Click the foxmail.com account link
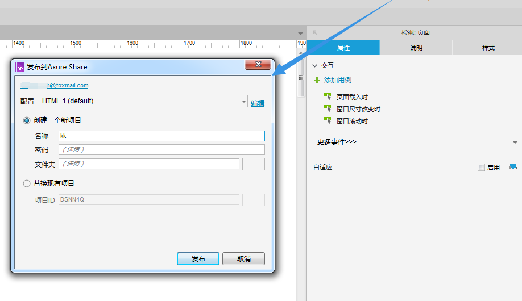522x301 pixels. click(x=54, y=86)
